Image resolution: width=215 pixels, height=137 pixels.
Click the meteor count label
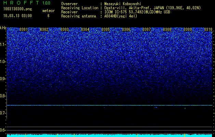[49, 11]
